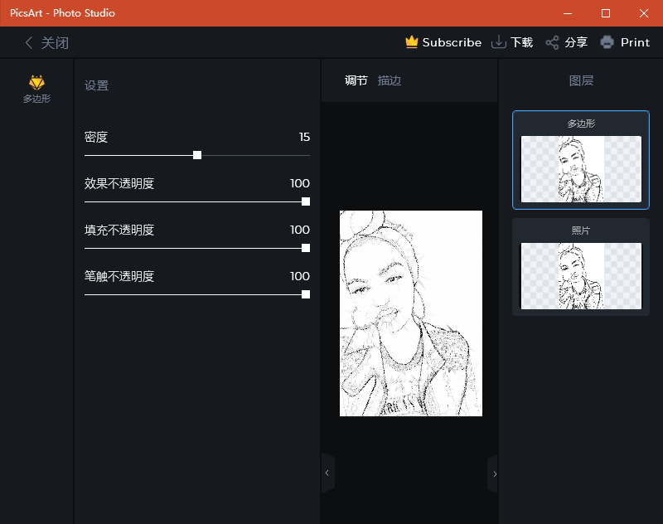This screenshot has width=663, height=524.
Task: Click the Subscribe label
Action: (x=452, y=42)
